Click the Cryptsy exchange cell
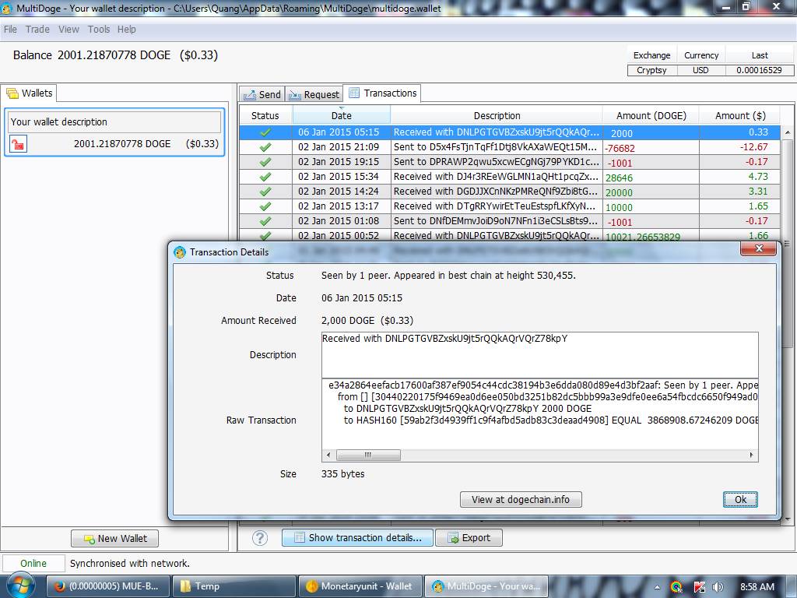Viewport: 797px width, 598px height. click(x=652, y=70)
